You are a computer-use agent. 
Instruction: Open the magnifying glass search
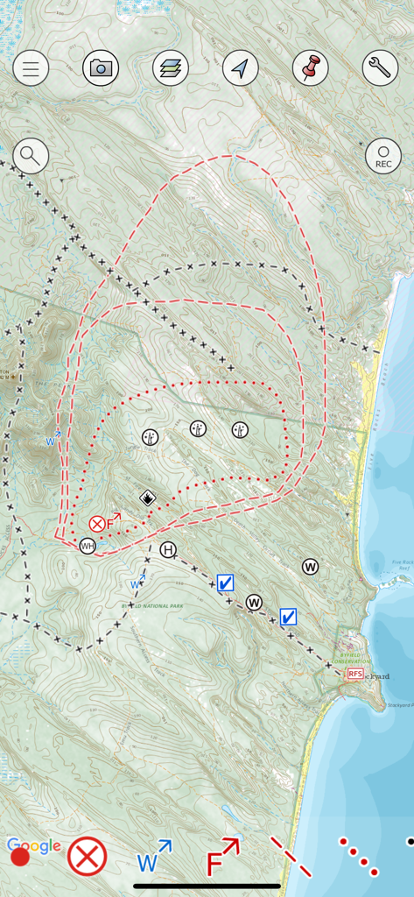[x=31, y=156]
